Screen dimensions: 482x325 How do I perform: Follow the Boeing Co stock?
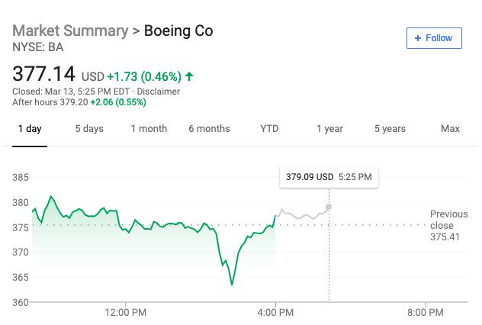[x=433, y=38]
